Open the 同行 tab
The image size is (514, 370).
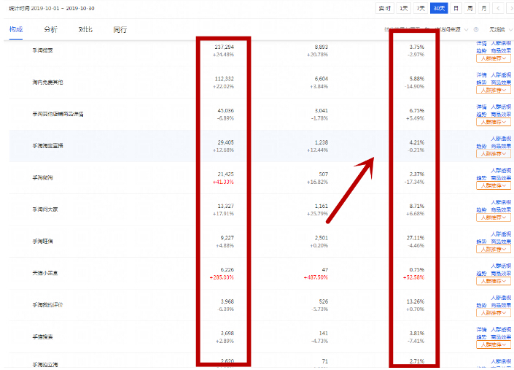pos(120,30)
